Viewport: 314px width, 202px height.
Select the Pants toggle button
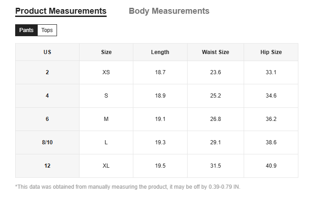[26, 30]
